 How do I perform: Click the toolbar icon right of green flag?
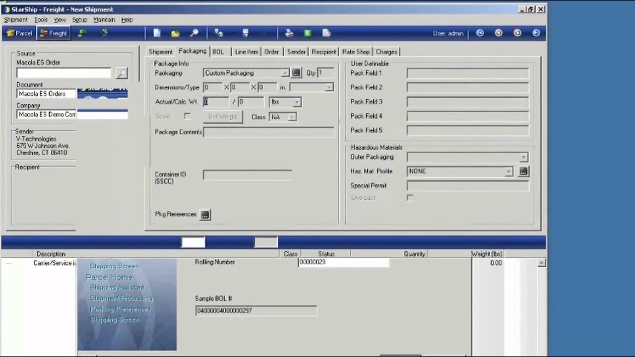coord(104,33)
